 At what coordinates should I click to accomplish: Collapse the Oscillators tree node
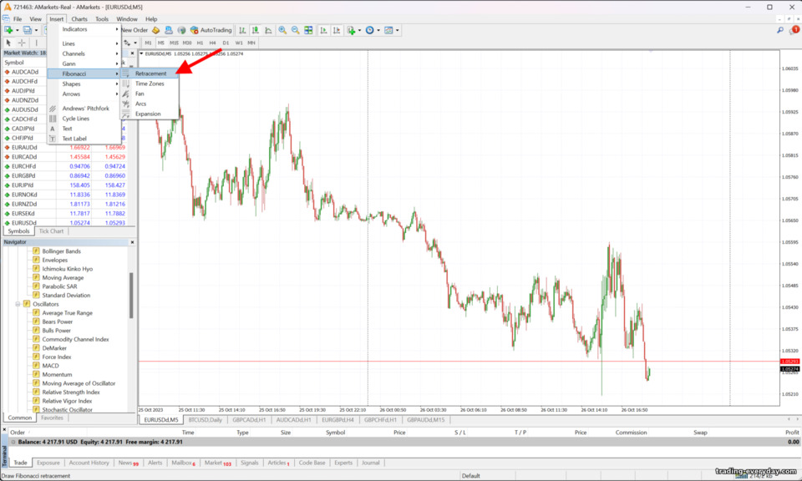point(18,304)
